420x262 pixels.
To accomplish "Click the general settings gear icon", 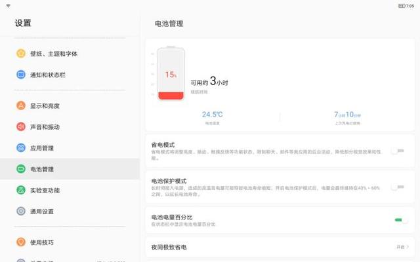I will tap(21, 211).
